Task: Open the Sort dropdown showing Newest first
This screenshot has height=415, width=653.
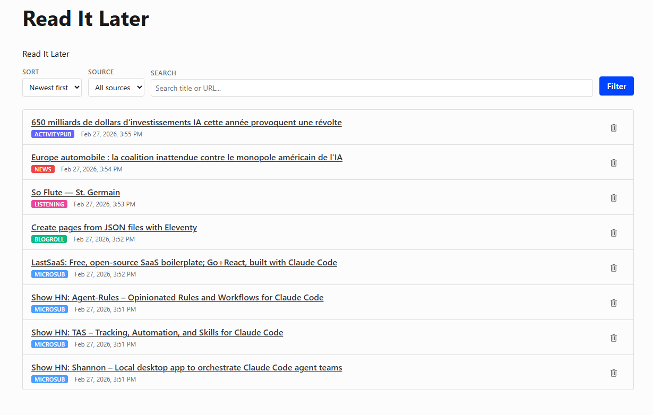Action: (x=51, y=87)
